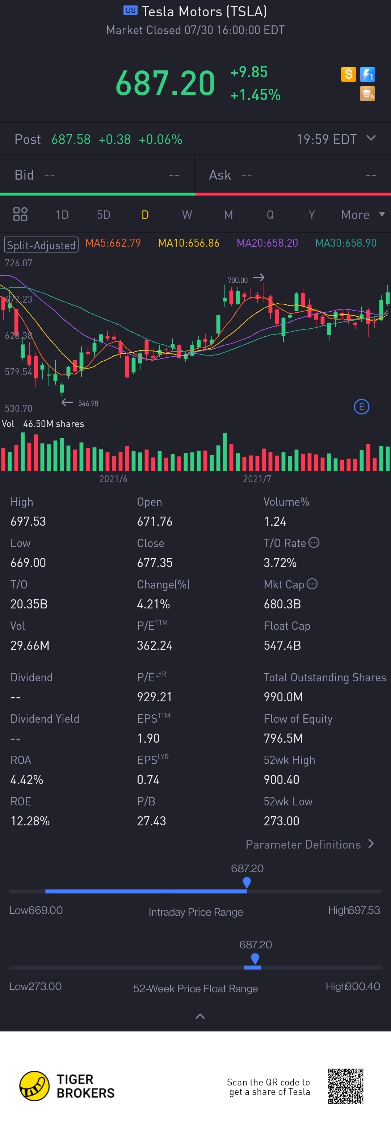The height and width of the screenshot is (1141, 391).
Task: Tap the P/E TTM value 362.24
Action: point(155,645)
